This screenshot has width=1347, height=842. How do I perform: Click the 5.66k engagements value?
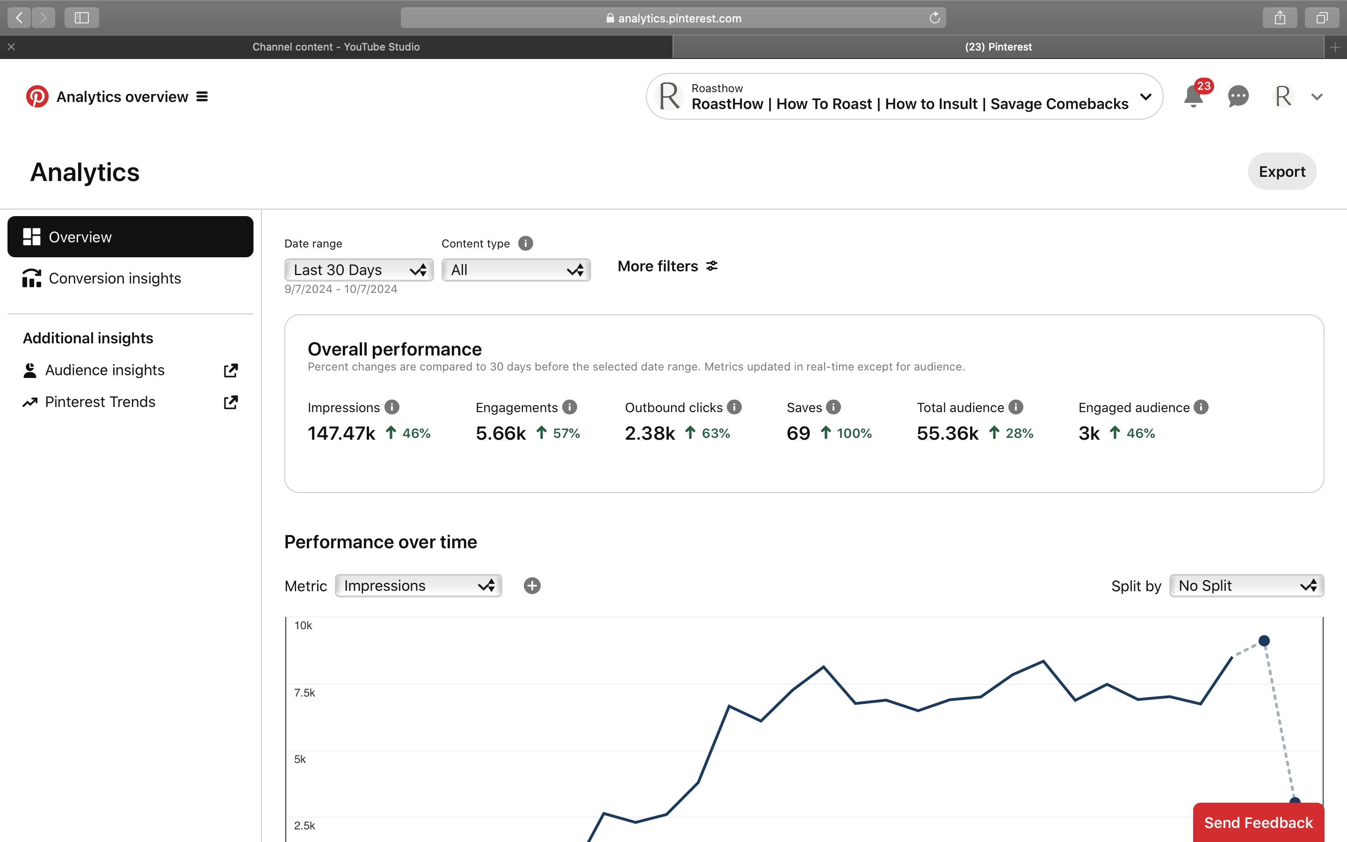pyautogui.click(x=500, y=433)
